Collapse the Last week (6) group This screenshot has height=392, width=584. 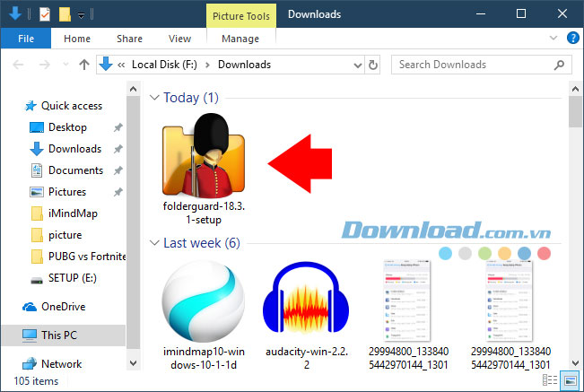154,243
